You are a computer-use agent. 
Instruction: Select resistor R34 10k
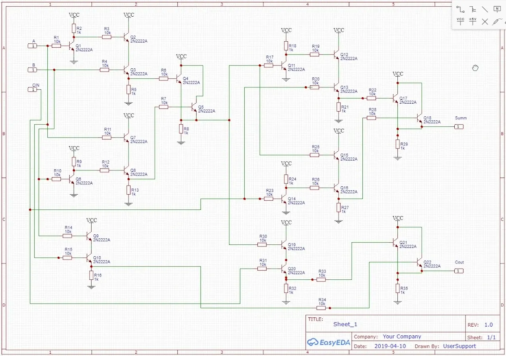click(321, 308)
